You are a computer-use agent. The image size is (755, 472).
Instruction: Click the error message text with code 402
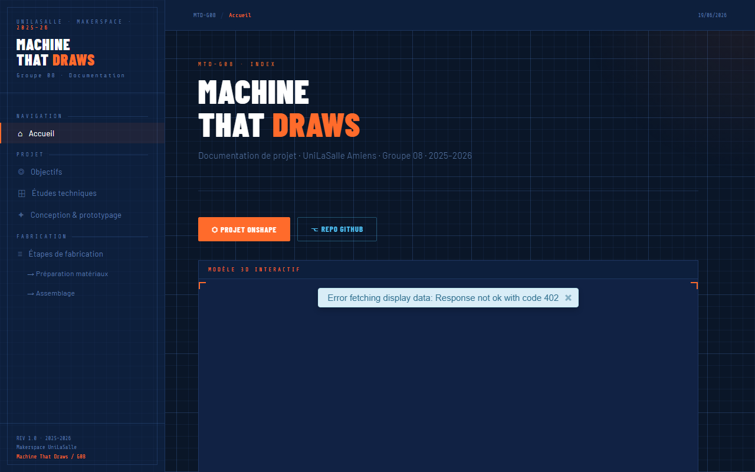[443, 298]
